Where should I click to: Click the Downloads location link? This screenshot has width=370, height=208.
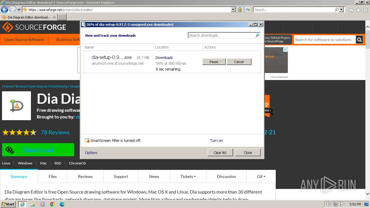164,57
